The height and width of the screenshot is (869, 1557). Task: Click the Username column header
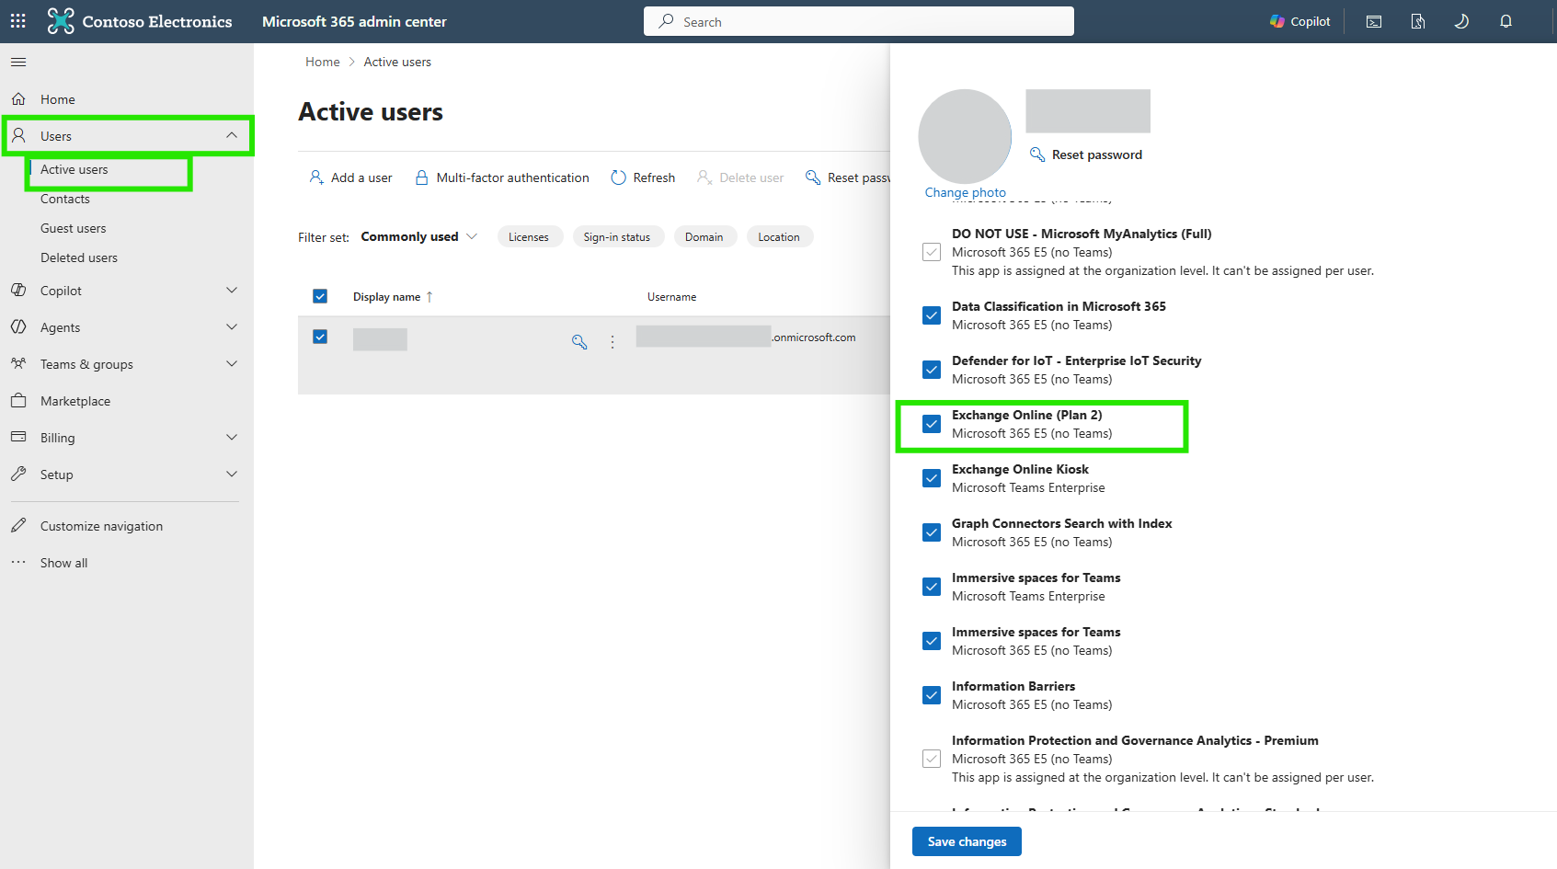click(x=672, y=297)
